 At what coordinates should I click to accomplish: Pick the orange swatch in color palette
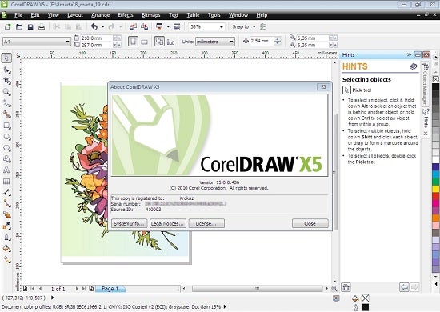click(436, 218)
